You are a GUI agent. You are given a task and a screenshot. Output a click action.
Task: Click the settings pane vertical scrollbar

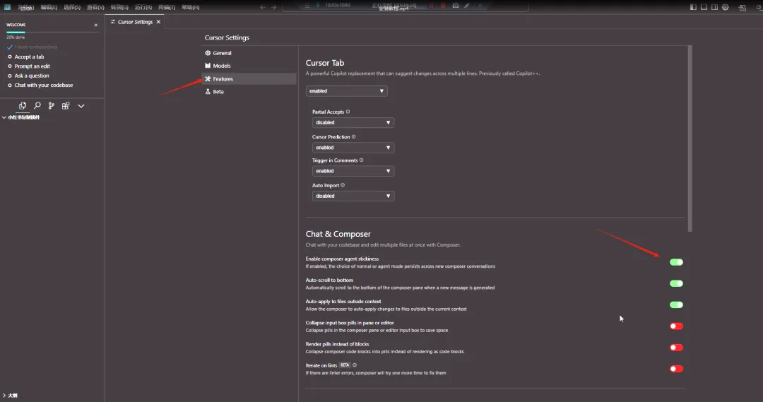[x=690, y=138]
